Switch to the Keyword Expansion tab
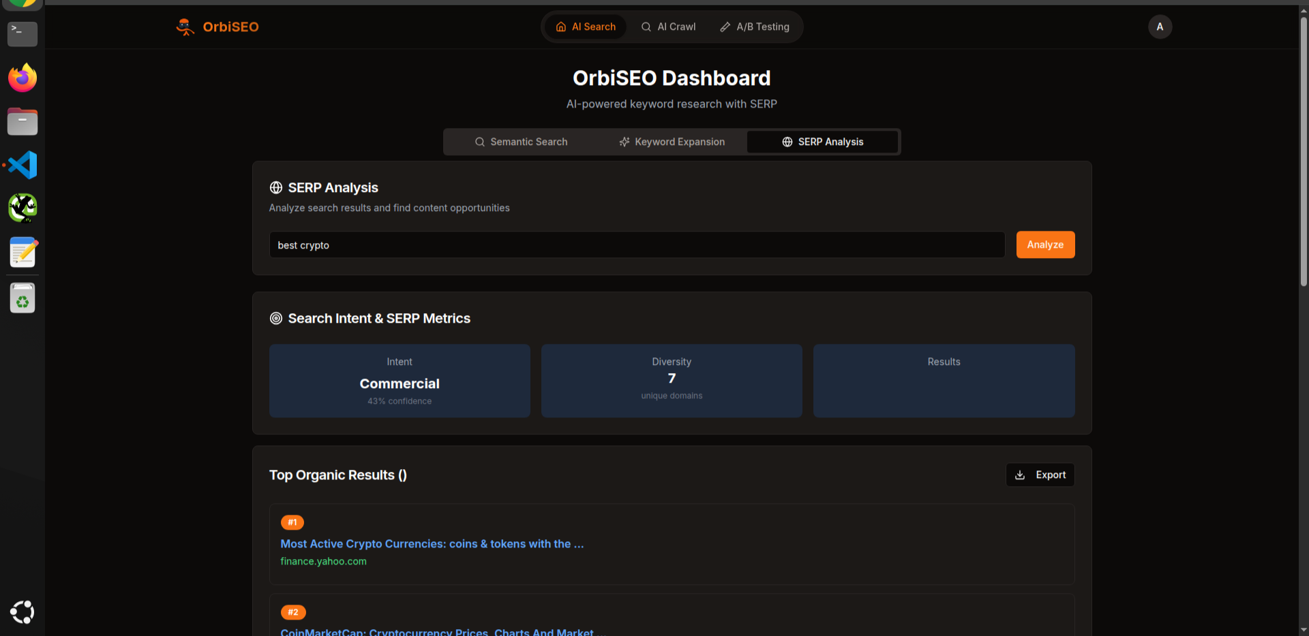Viewport: 1309px width, 636px height. pos(672,142)
